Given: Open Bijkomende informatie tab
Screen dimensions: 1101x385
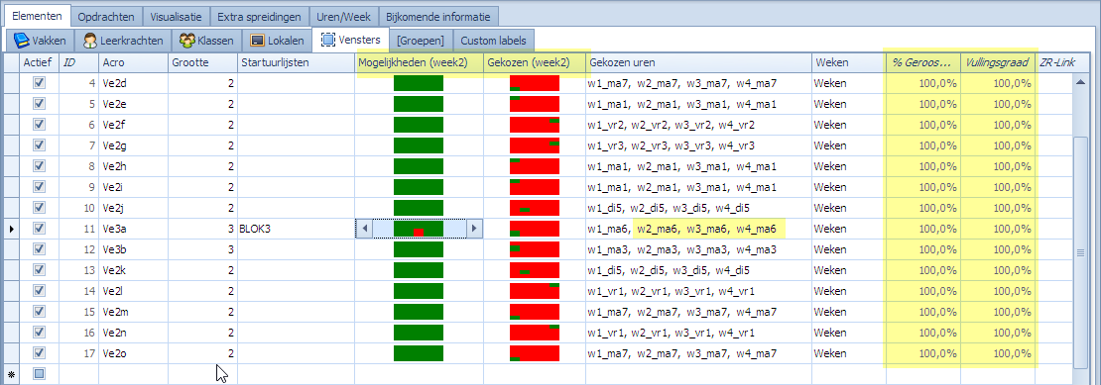Looking at the screenshot, I should click(x=438, y=16).
